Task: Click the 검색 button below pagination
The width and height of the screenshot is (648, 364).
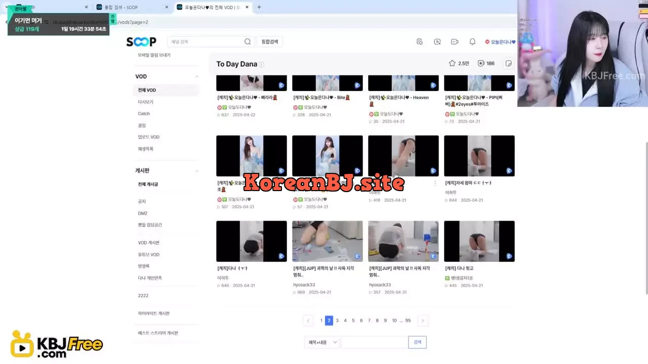Action: click(x=418, y=342)
